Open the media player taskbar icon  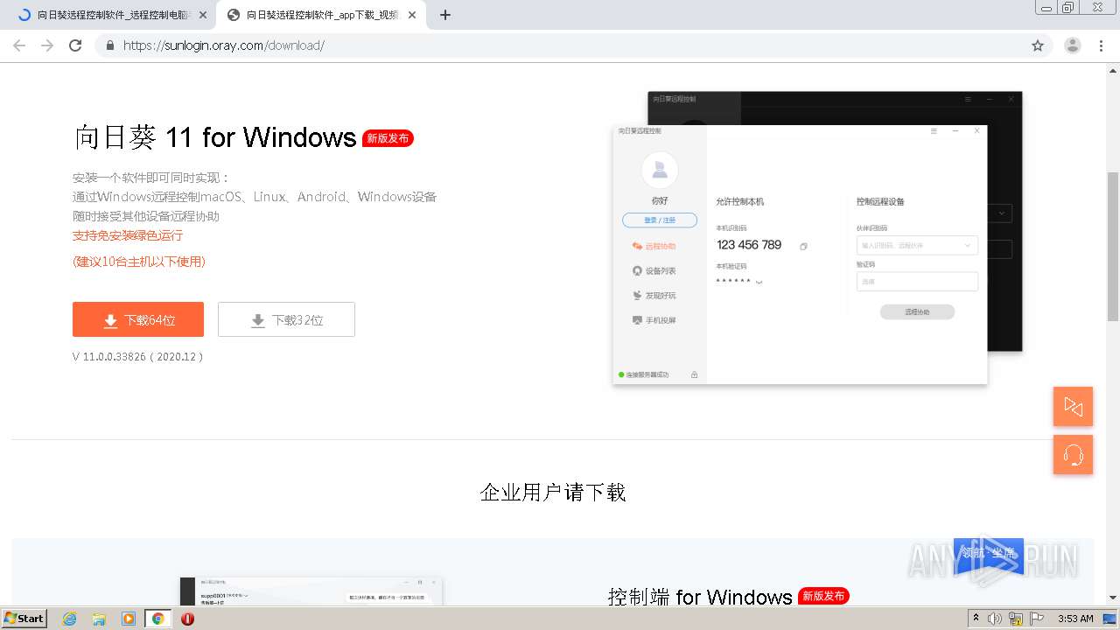pyautogui.click(x=129, y=619)
